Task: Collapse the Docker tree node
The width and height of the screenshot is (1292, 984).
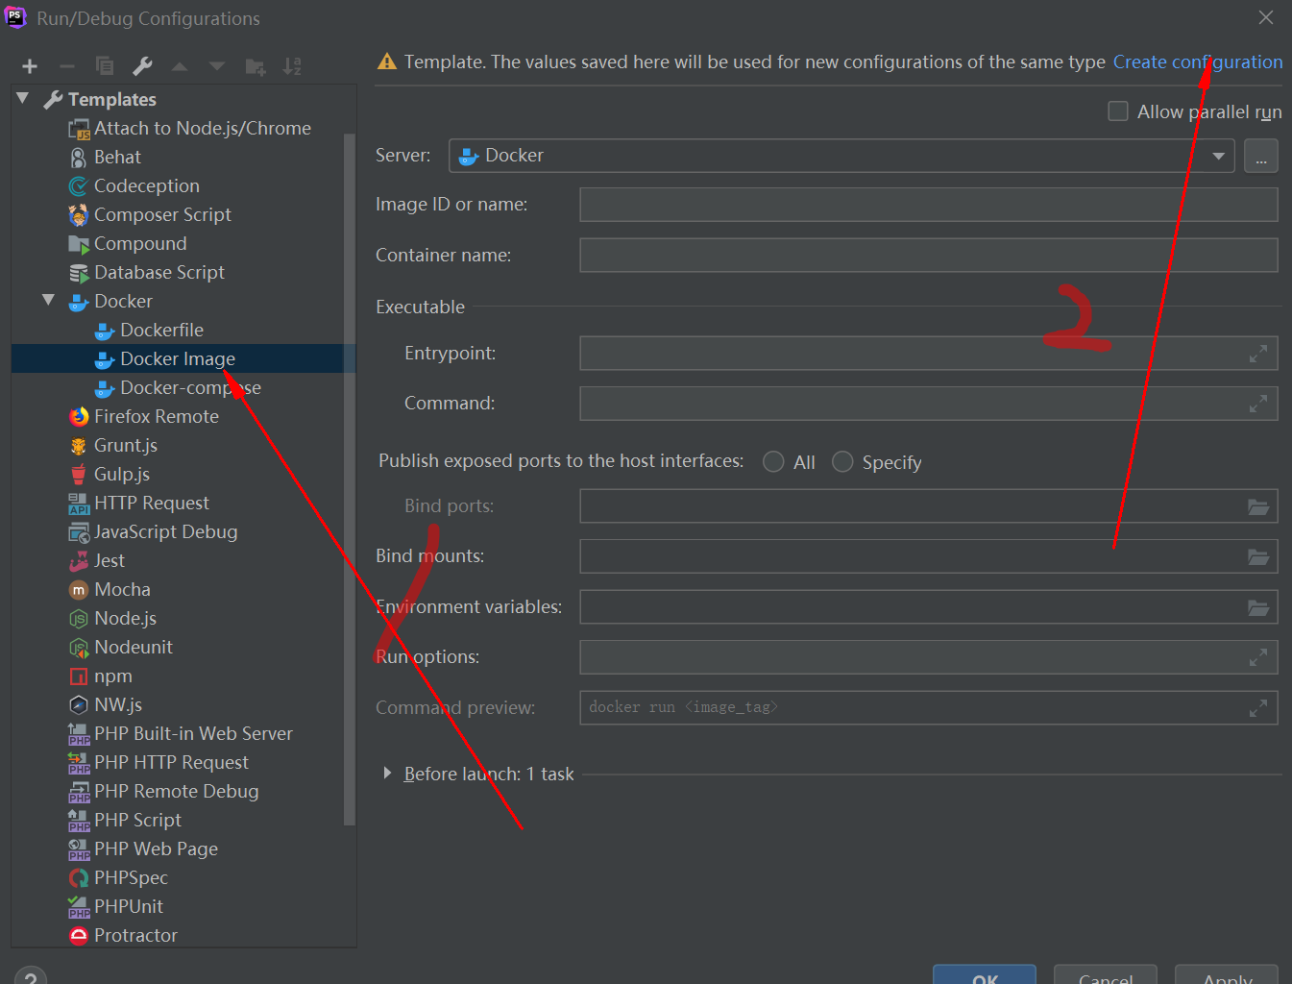Action: [x=49, y=301]
